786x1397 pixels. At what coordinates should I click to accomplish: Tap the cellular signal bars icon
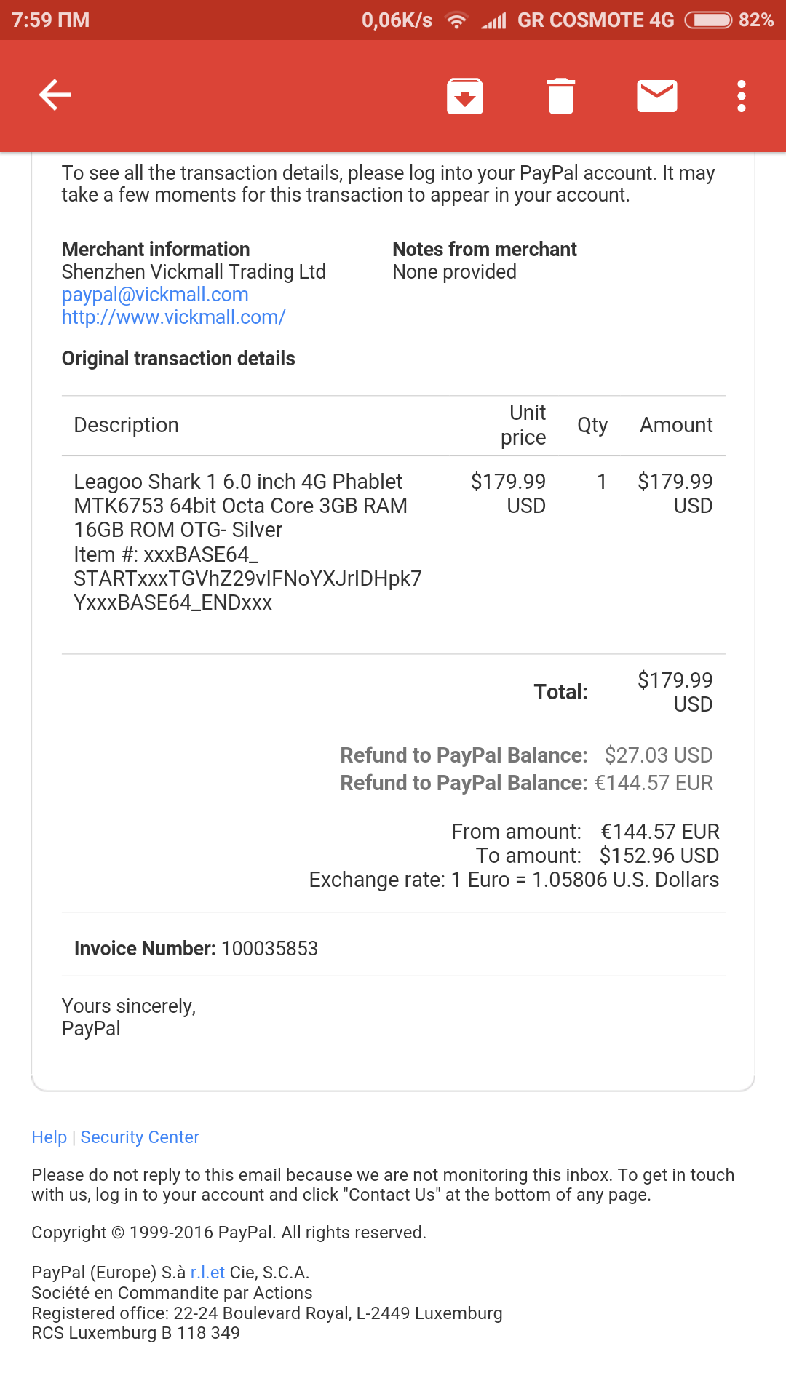[494, 20]
